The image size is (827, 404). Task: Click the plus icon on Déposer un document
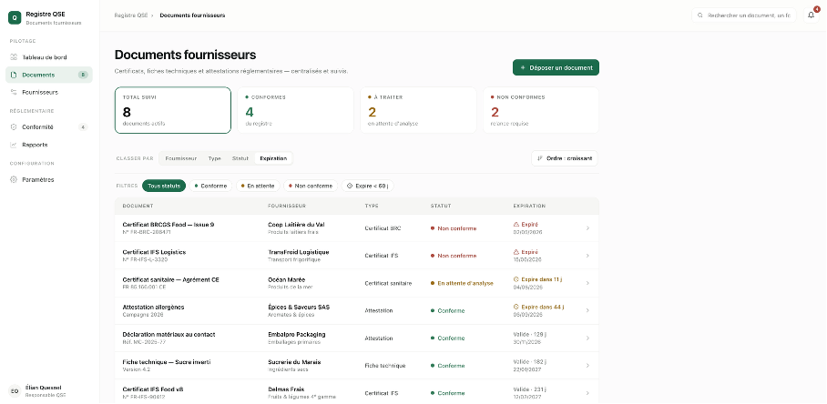[x=523, y=67]
